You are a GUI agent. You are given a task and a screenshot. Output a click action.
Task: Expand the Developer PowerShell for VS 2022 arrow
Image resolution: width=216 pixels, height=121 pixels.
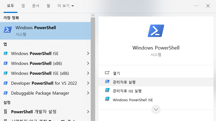(x=88, y=83)
